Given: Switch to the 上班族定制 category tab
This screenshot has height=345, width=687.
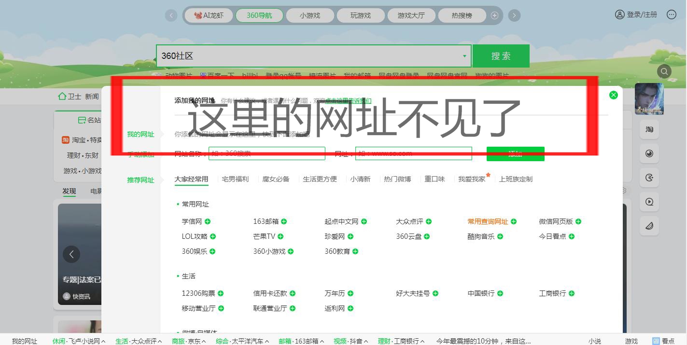Looking at the screenshot, I should [516, 179].
